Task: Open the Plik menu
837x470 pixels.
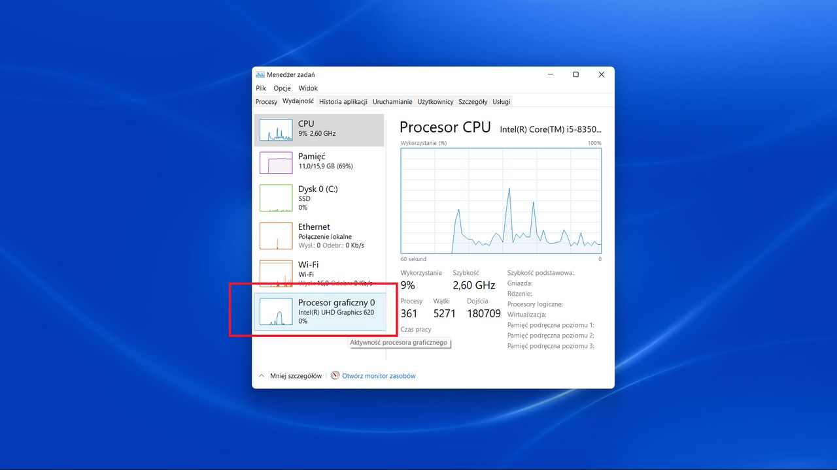Action: [260, 88]
